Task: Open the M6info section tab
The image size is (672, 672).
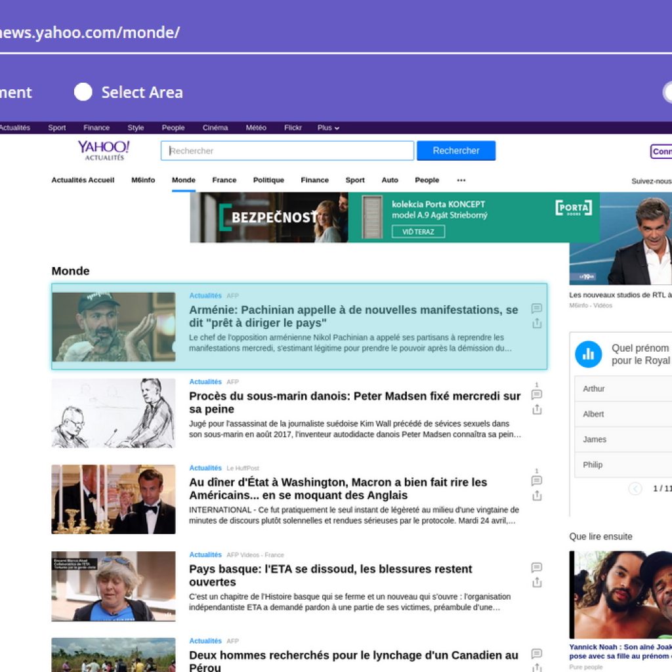Action: pos(143,180)
